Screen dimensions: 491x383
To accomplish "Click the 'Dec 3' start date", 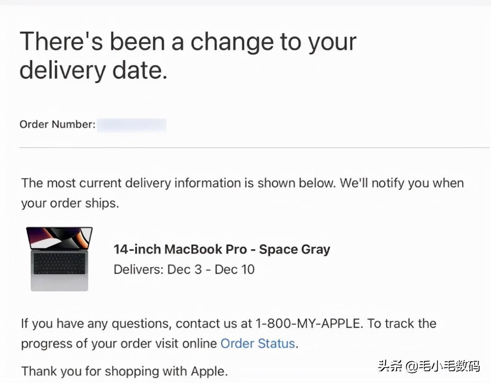I will coord(184,270).
